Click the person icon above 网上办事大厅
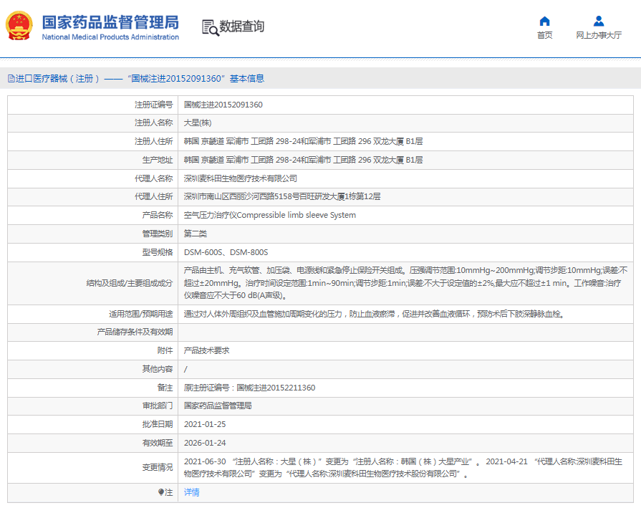Viewport: 641px width, 508px height. 599,21
